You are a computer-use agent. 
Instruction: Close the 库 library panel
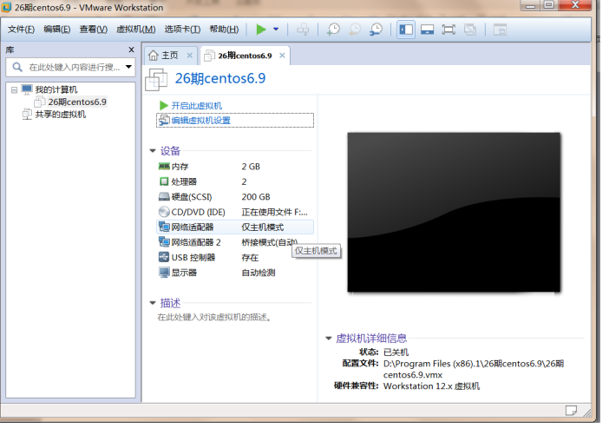131,49
